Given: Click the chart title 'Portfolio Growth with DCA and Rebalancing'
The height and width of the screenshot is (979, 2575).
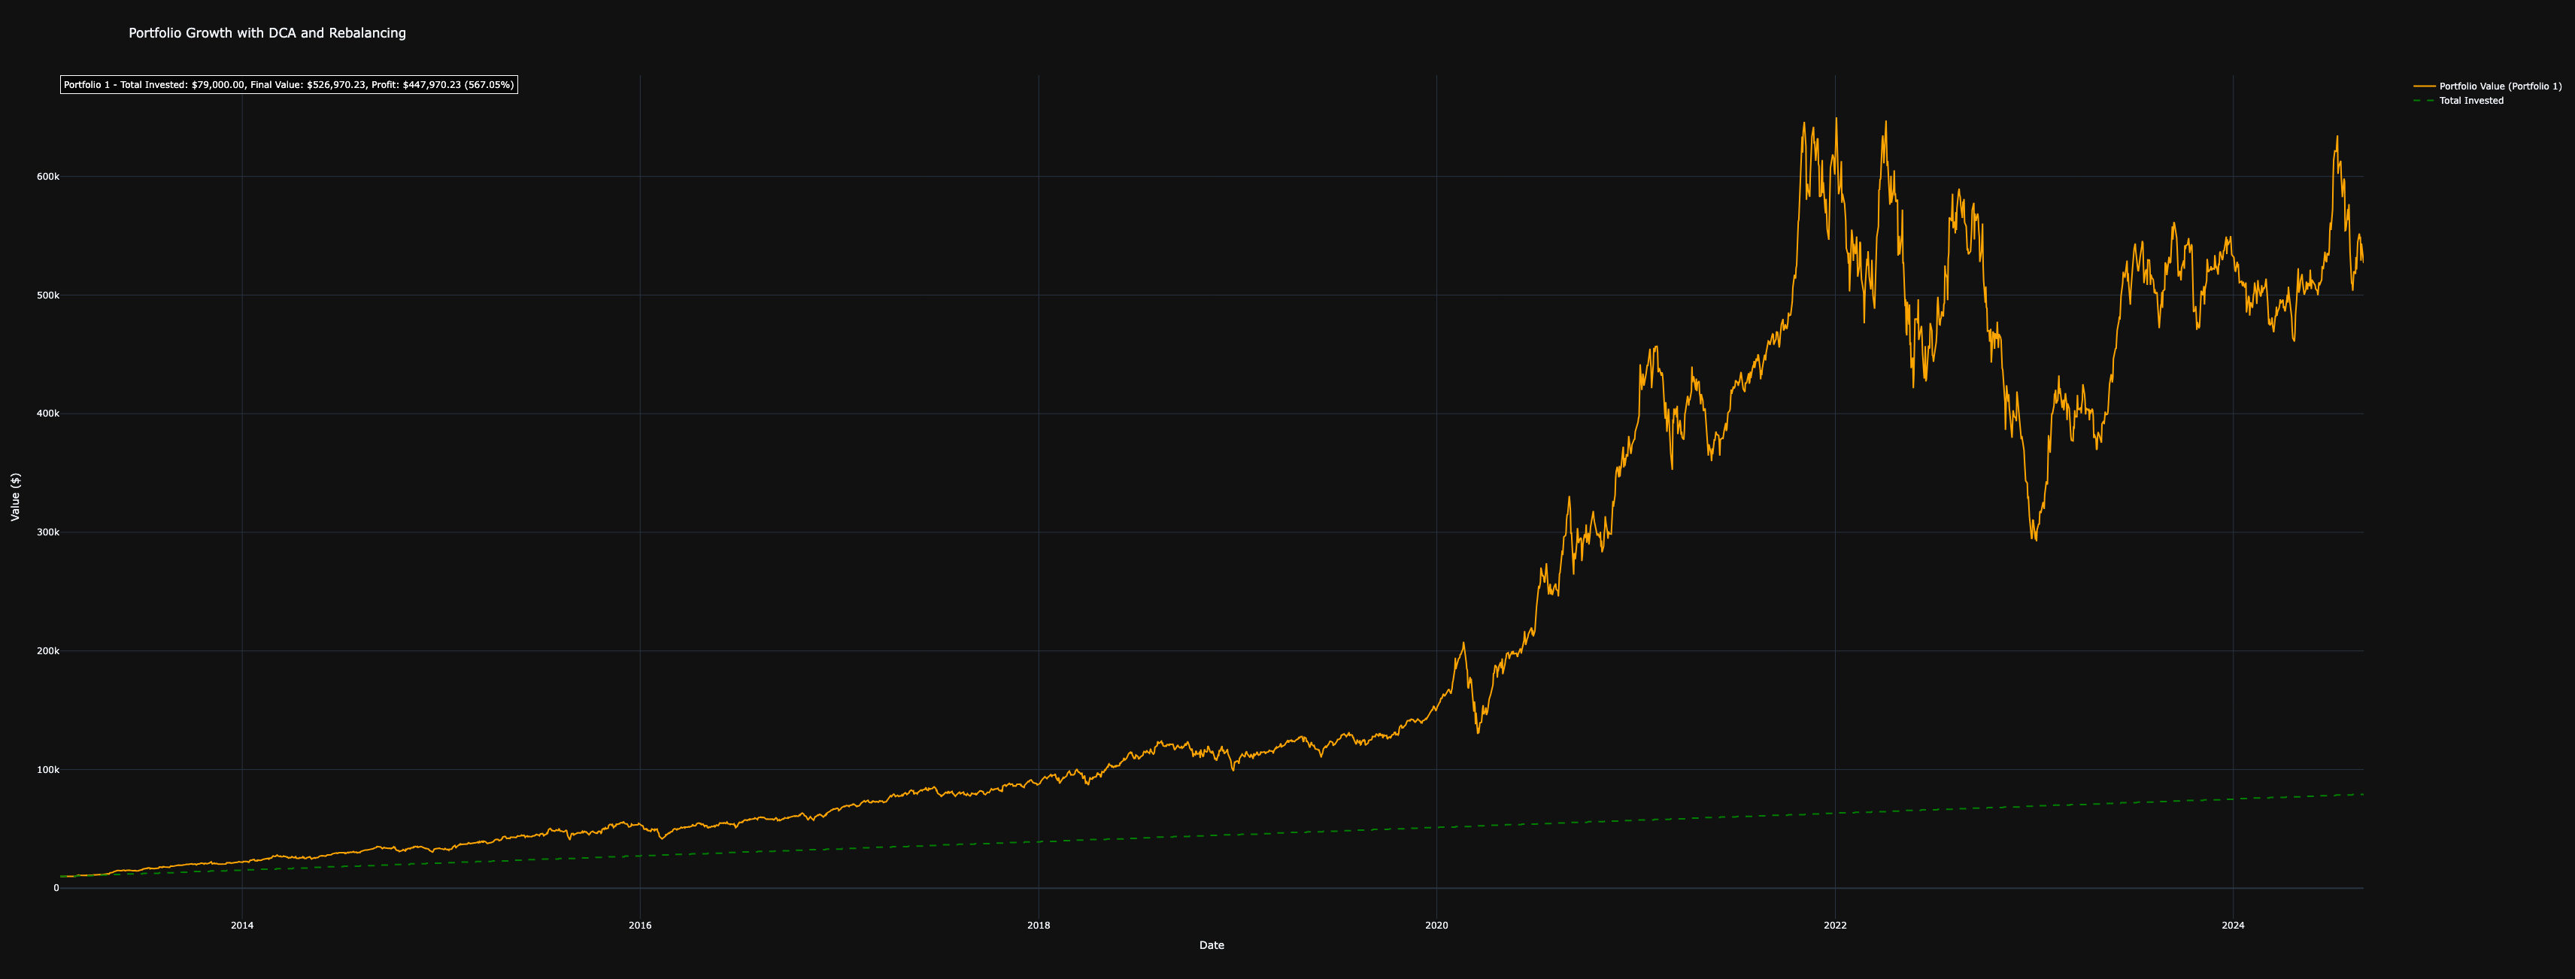Looking at the screenshot, I should (267, 33).
